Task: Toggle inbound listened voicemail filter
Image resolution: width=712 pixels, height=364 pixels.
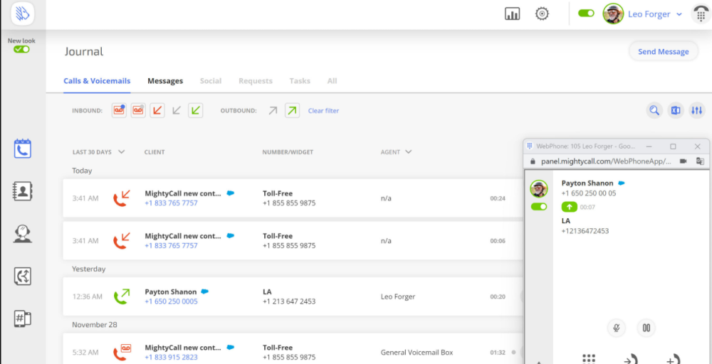Action: coord(138,110)
